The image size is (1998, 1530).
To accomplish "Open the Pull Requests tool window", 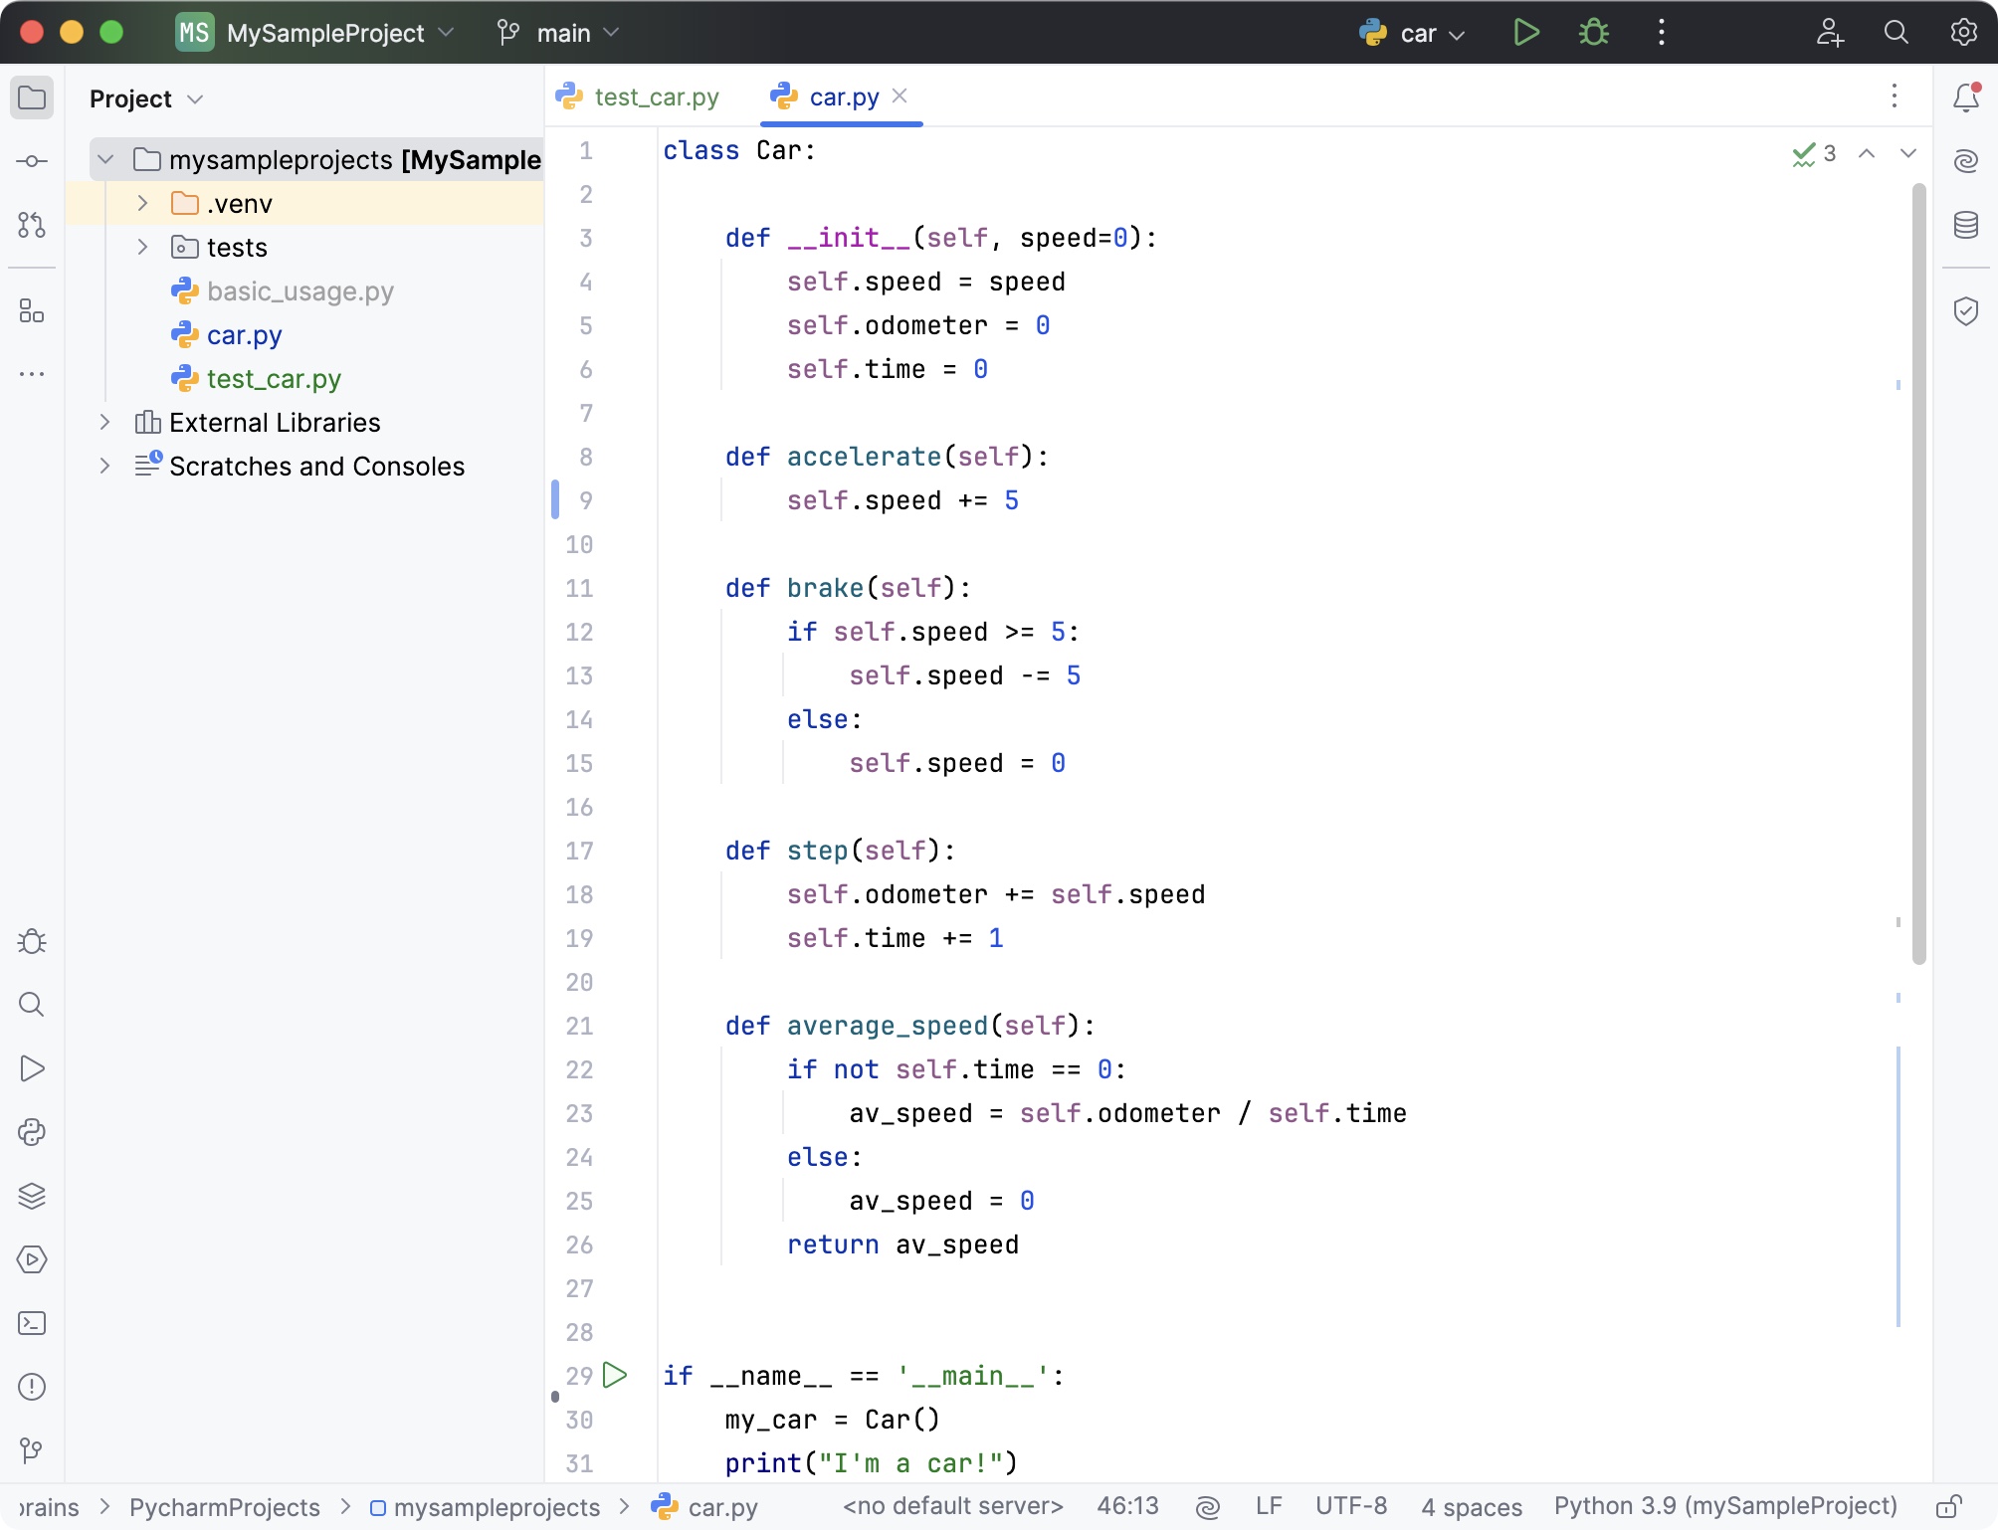I will [31, 225].
